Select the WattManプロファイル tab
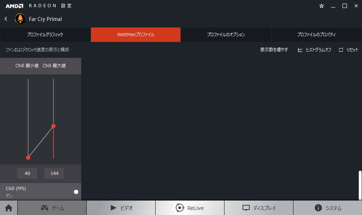Screen dimensions: 362x215 pos(136,35)
